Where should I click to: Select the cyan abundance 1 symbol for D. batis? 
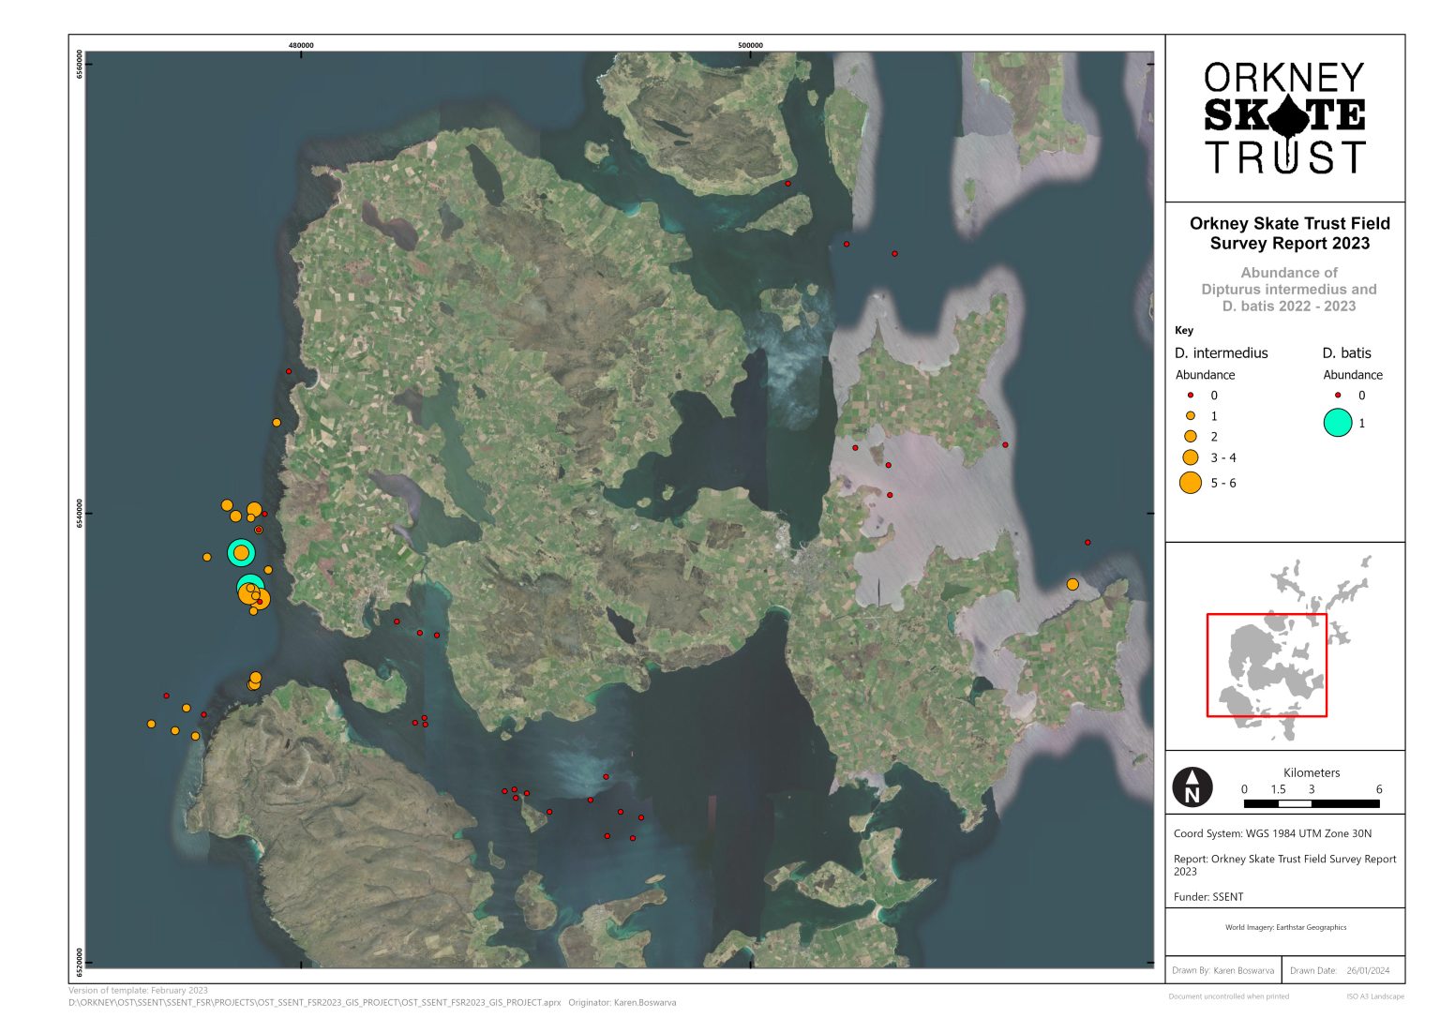pyautogui.click(x=1339, y=424)
